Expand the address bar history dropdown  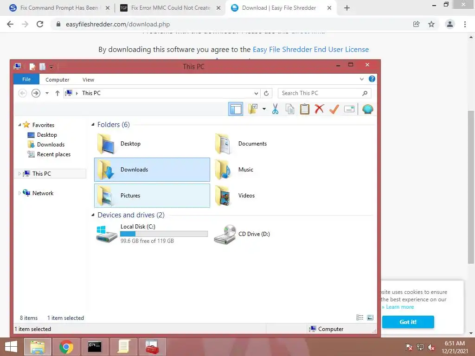coord(256,93)
